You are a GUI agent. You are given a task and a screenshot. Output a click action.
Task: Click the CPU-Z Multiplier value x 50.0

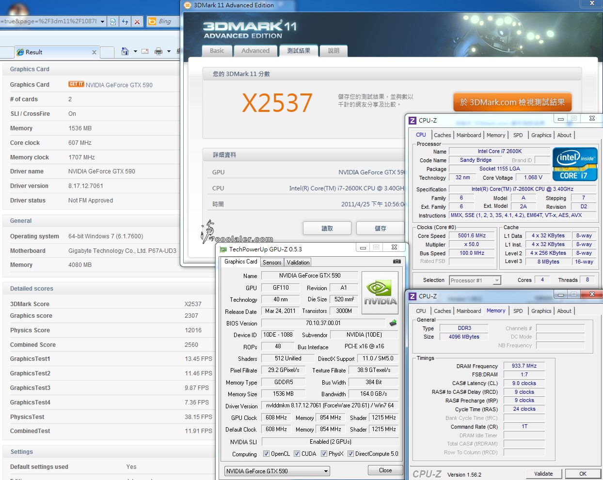click(x=472, y=245)
